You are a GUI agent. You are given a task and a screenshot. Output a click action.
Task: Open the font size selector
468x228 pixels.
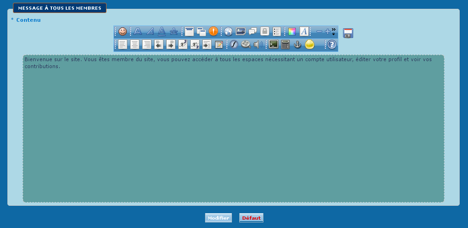[304, 32]
